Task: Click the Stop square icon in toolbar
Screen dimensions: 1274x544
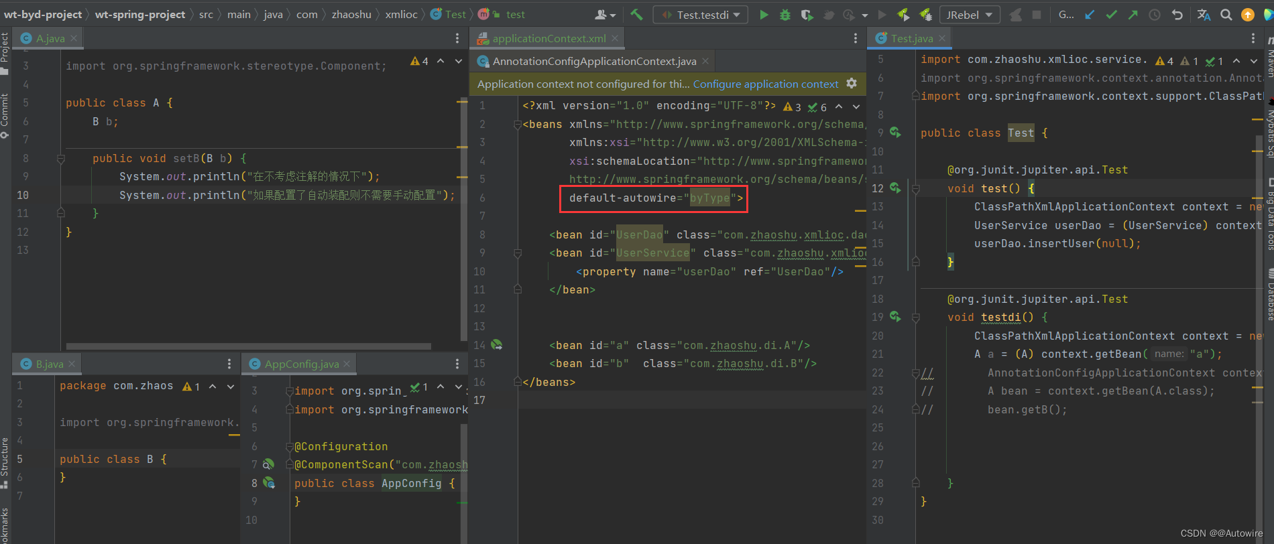Action: point(1037,15)
